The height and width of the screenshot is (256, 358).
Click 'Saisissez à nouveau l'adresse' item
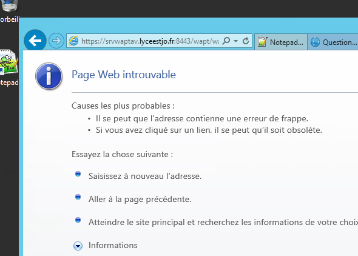click(x=145, y=176)
